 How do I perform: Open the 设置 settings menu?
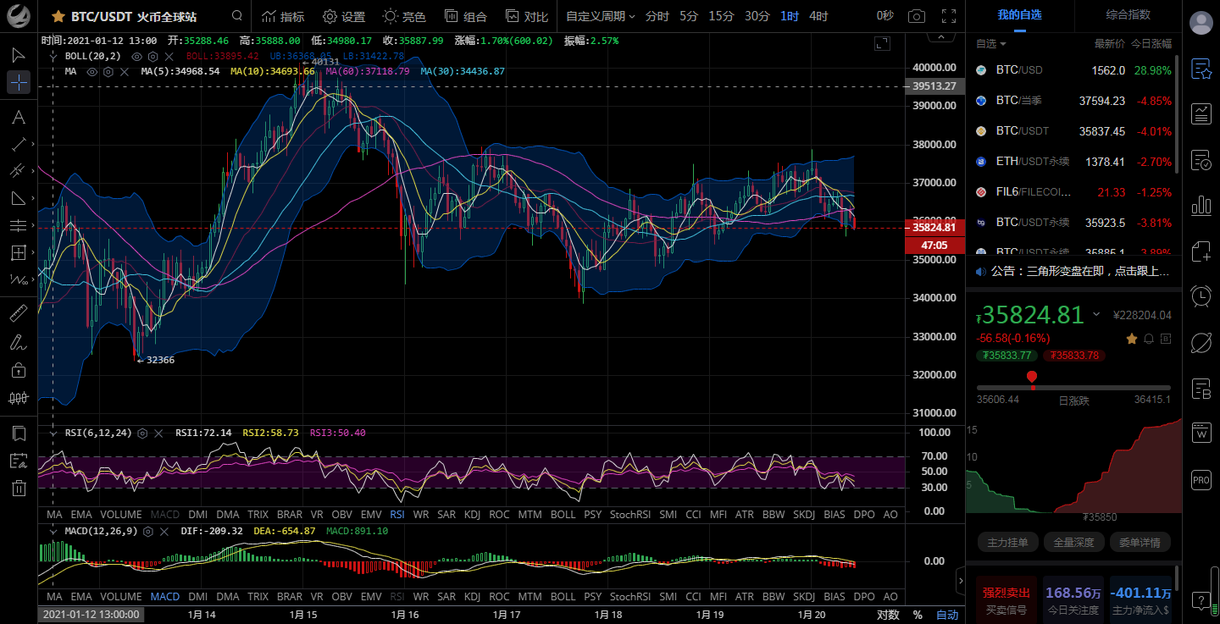coord(344,16)
